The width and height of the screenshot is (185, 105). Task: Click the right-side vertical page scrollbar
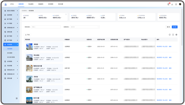pos(182,27)
